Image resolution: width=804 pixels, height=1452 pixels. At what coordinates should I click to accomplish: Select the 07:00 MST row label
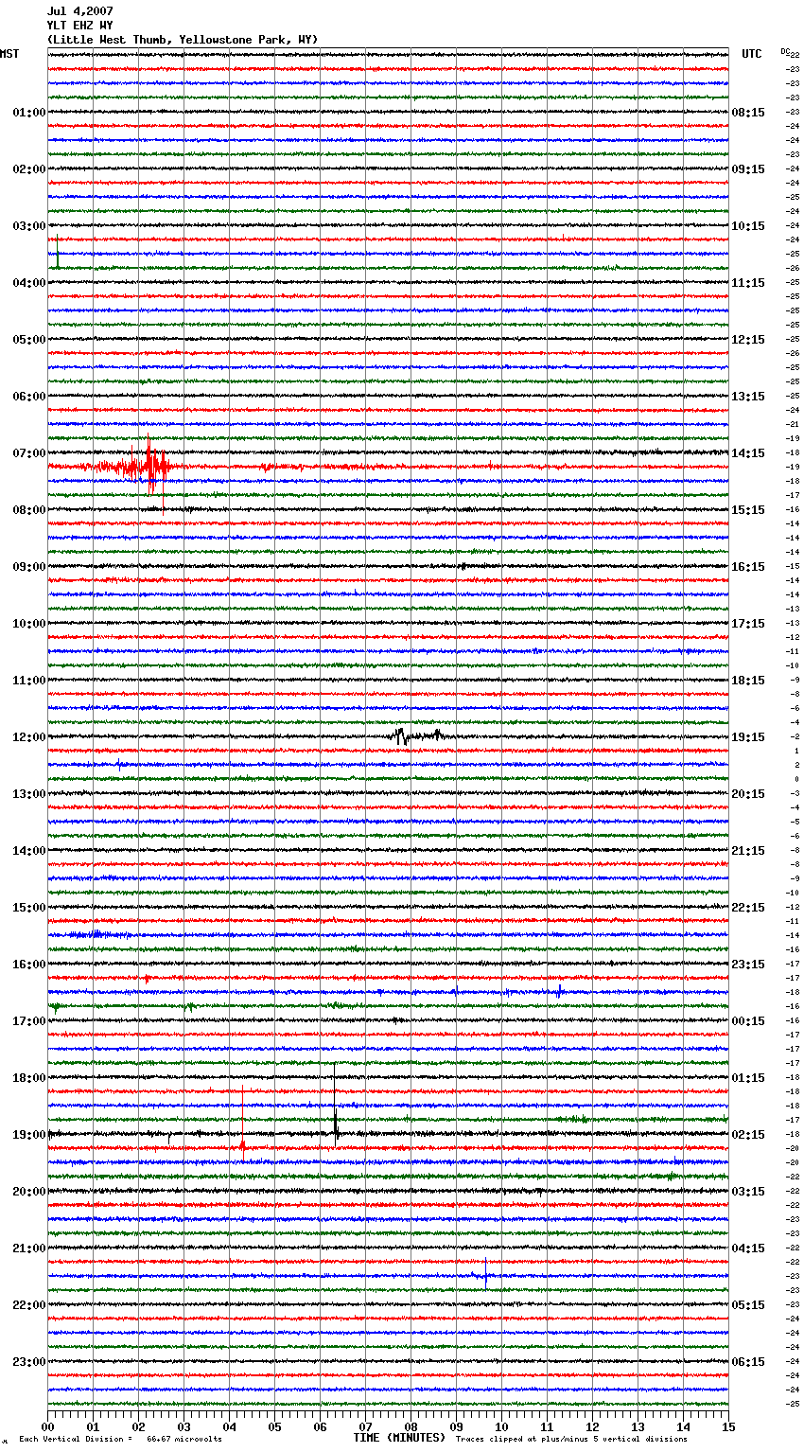[x=28, y=453]
